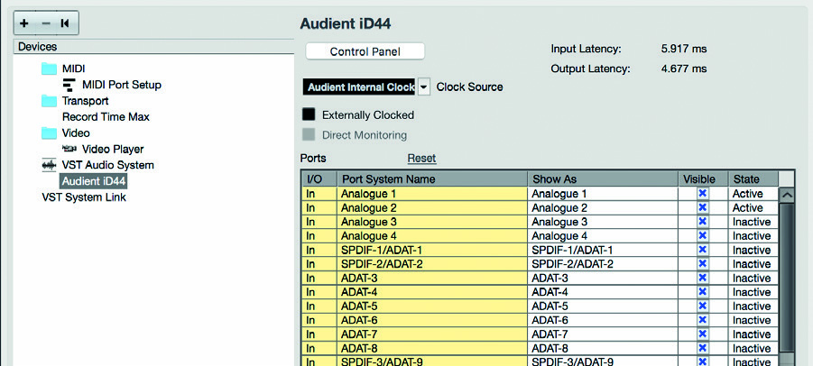Click Inactive state of Analogue 3
813x366 pixels.
(752, 222)
